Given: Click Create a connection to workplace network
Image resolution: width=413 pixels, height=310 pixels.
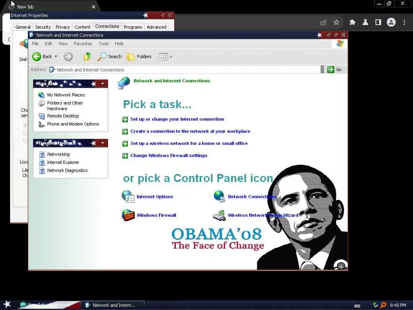Looking at the screenshot, I should [x=190, y=131].
